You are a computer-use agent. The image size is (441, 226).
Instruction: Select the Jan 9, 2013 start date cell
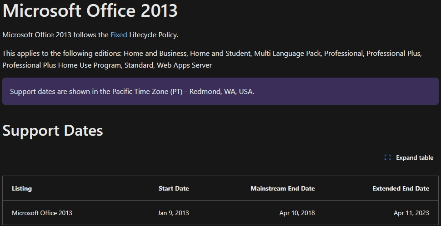tap(173, 213)
